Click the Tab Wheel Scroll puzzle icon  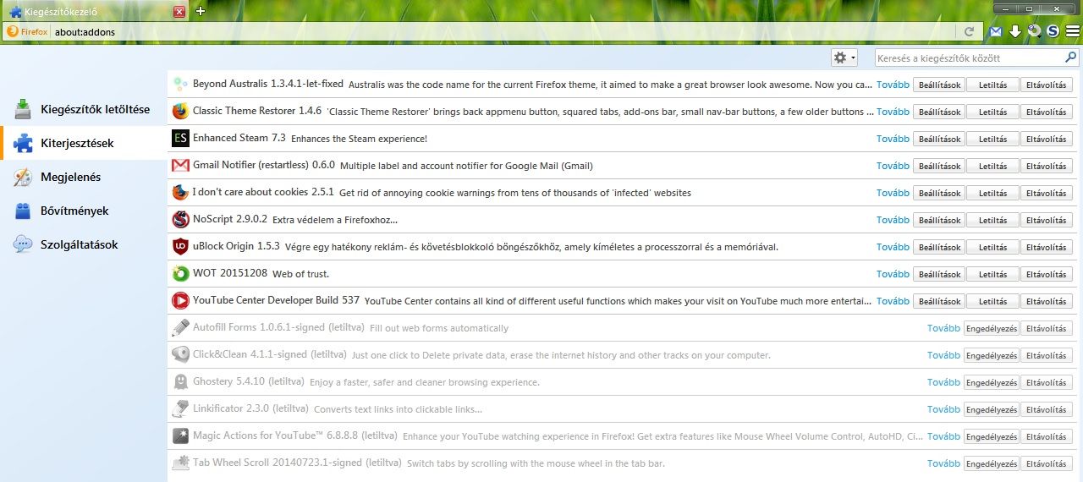click(180, 463)
